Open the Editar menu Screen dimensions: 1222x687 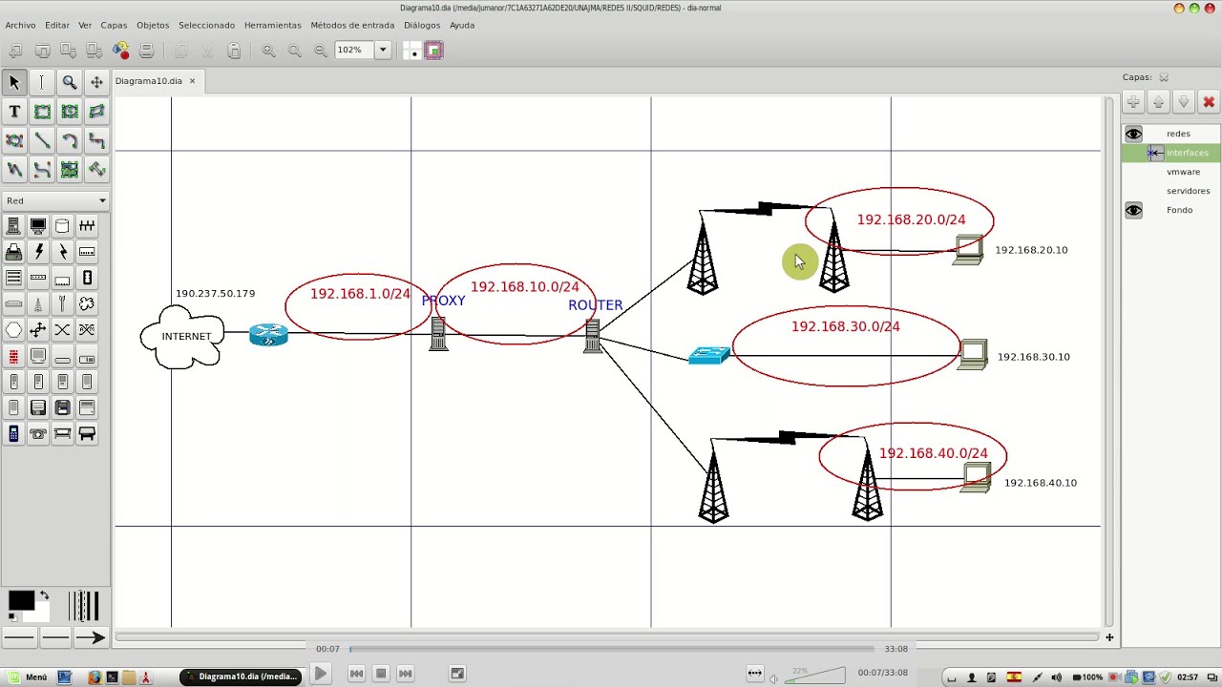(57, 25)
